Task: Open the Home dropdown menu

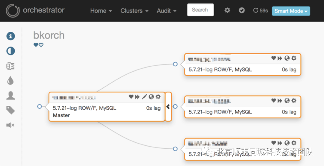Action: [101, 11]
